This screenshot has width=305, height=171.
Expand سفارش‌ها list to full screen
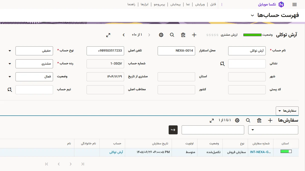coord(212,121)
